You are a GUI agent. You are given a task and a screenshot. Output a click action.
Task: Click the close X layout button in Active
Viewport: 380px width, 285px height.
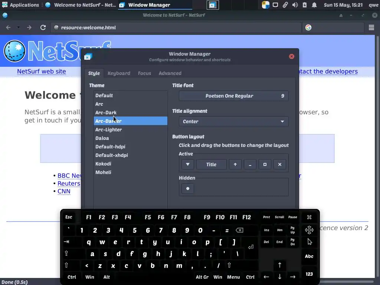click(x=280, y=164)
